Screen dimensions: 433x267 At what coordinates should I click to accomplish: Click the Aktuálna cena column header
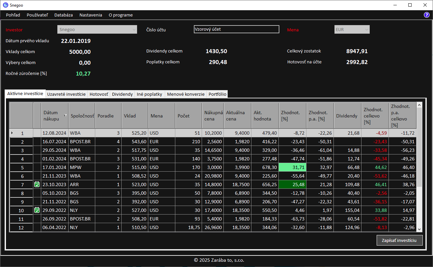click(238, 116)
